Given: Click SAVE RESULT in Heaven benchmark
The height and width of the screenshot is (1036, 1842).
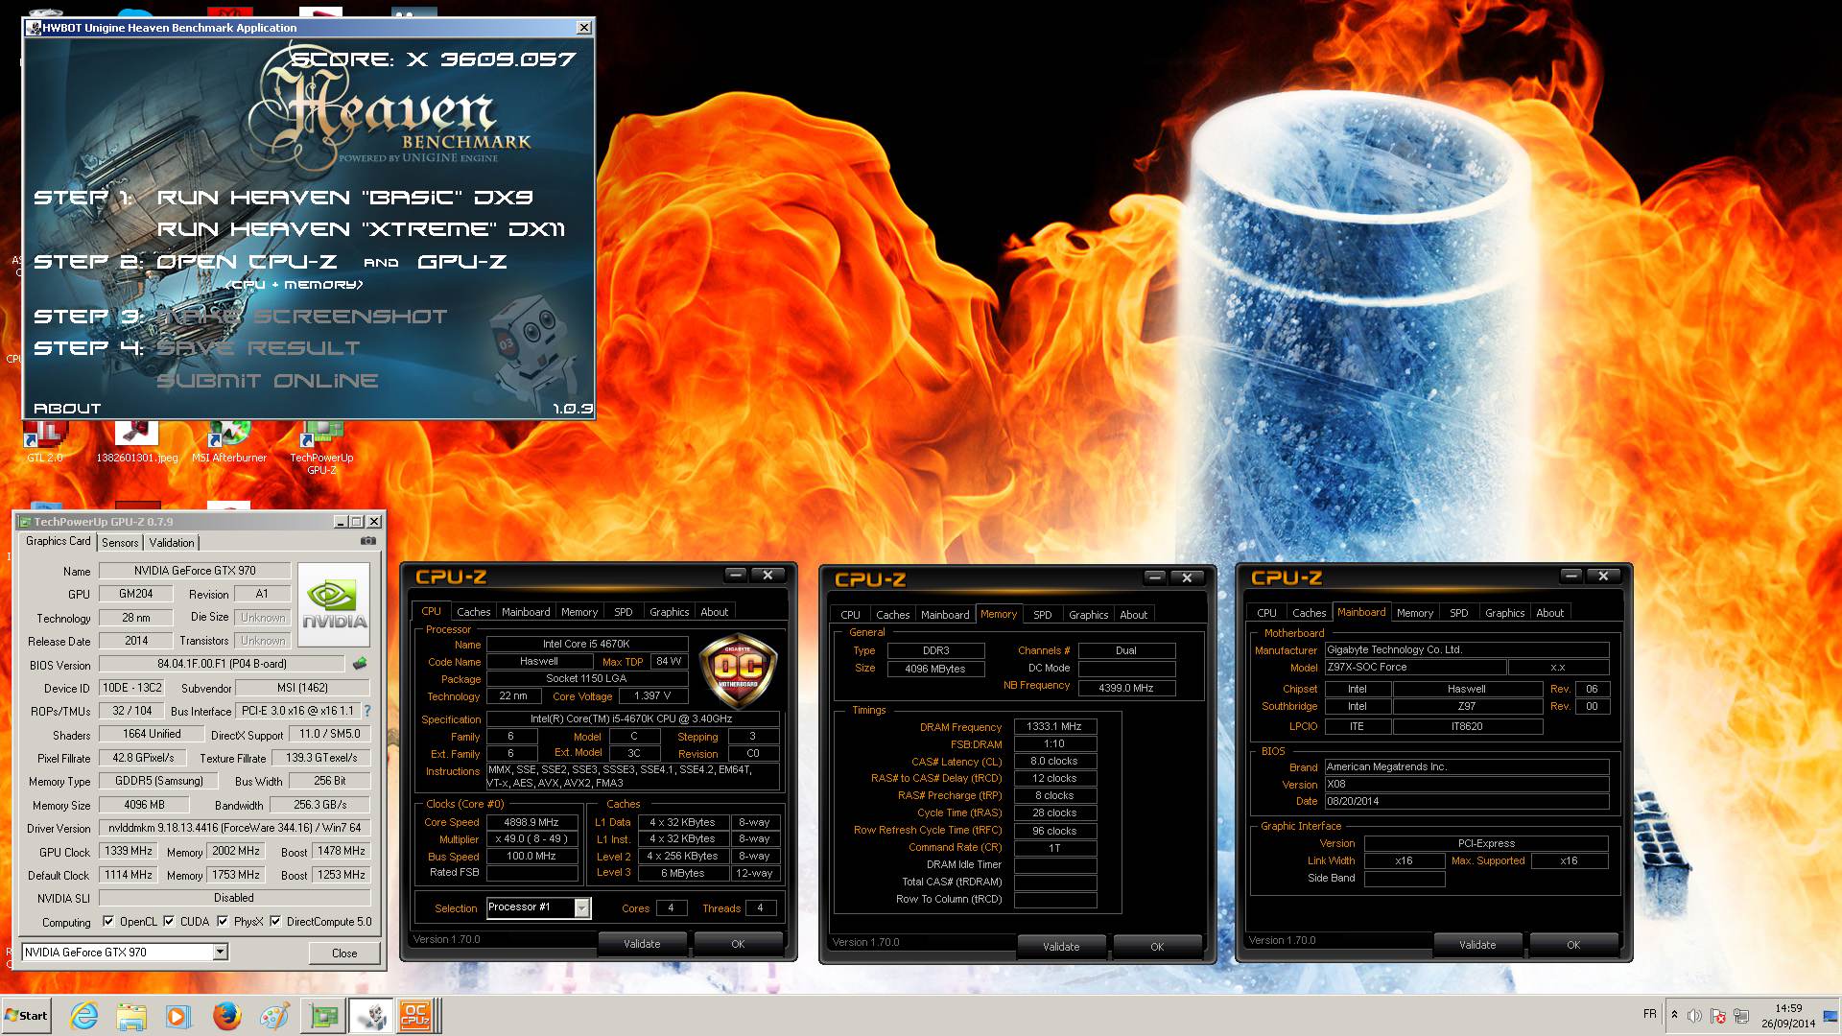Looking at the screenshot, I should point(259,348).
